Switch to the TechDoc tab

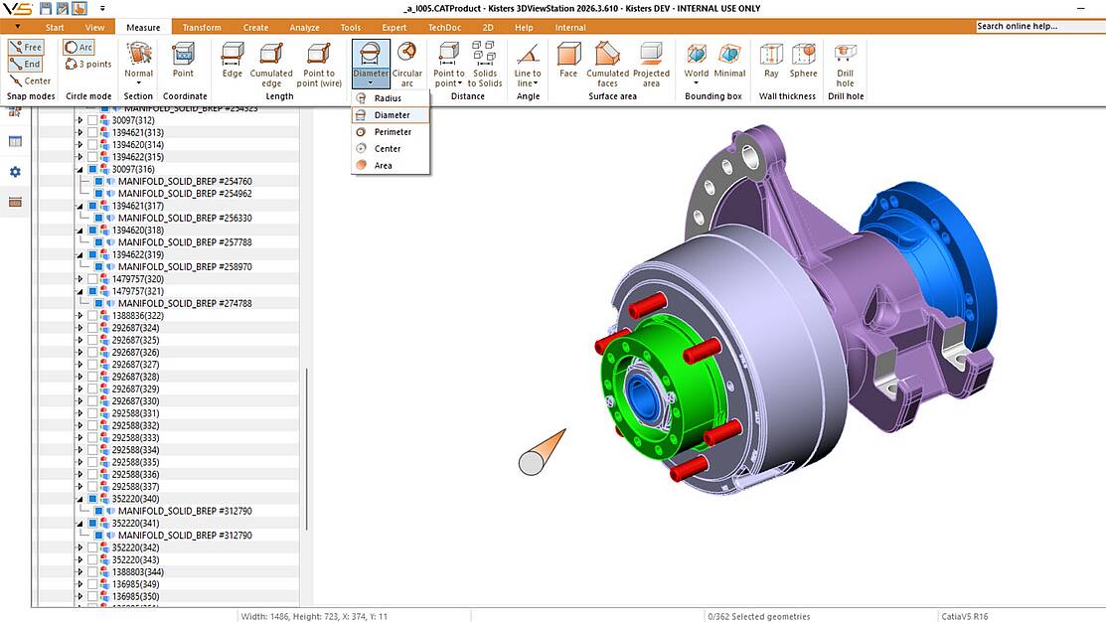click(x=444, y=28)
